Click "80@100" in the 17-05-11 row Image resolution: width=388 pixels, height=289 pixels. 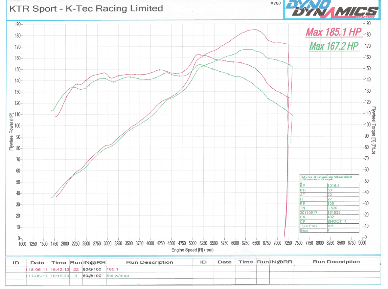[x=92, y=276]
